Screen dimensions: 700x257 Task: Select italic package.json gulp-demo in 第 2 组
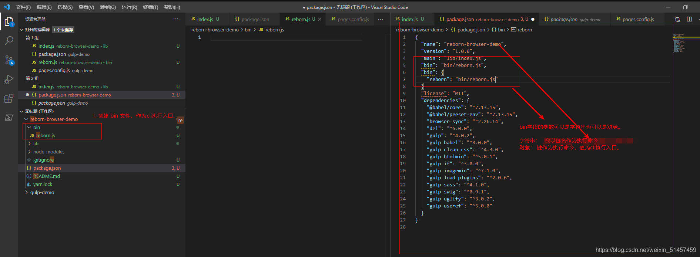(102, 103)
